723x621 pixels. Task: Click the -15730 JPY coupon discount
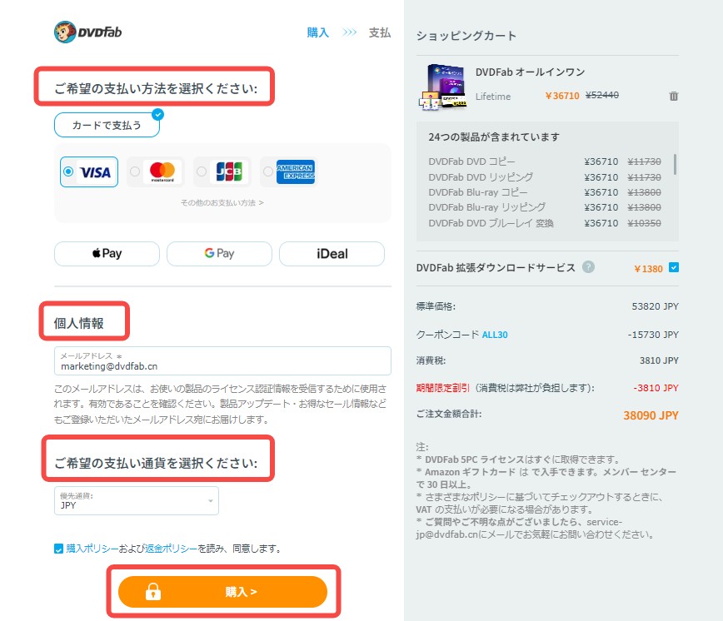click(653, 335)
